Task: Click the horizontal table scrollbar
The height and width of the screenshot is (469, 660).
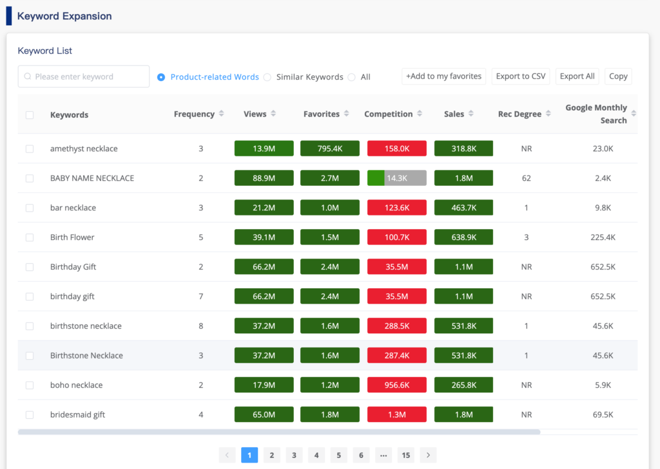Action: tap(278, 432)
